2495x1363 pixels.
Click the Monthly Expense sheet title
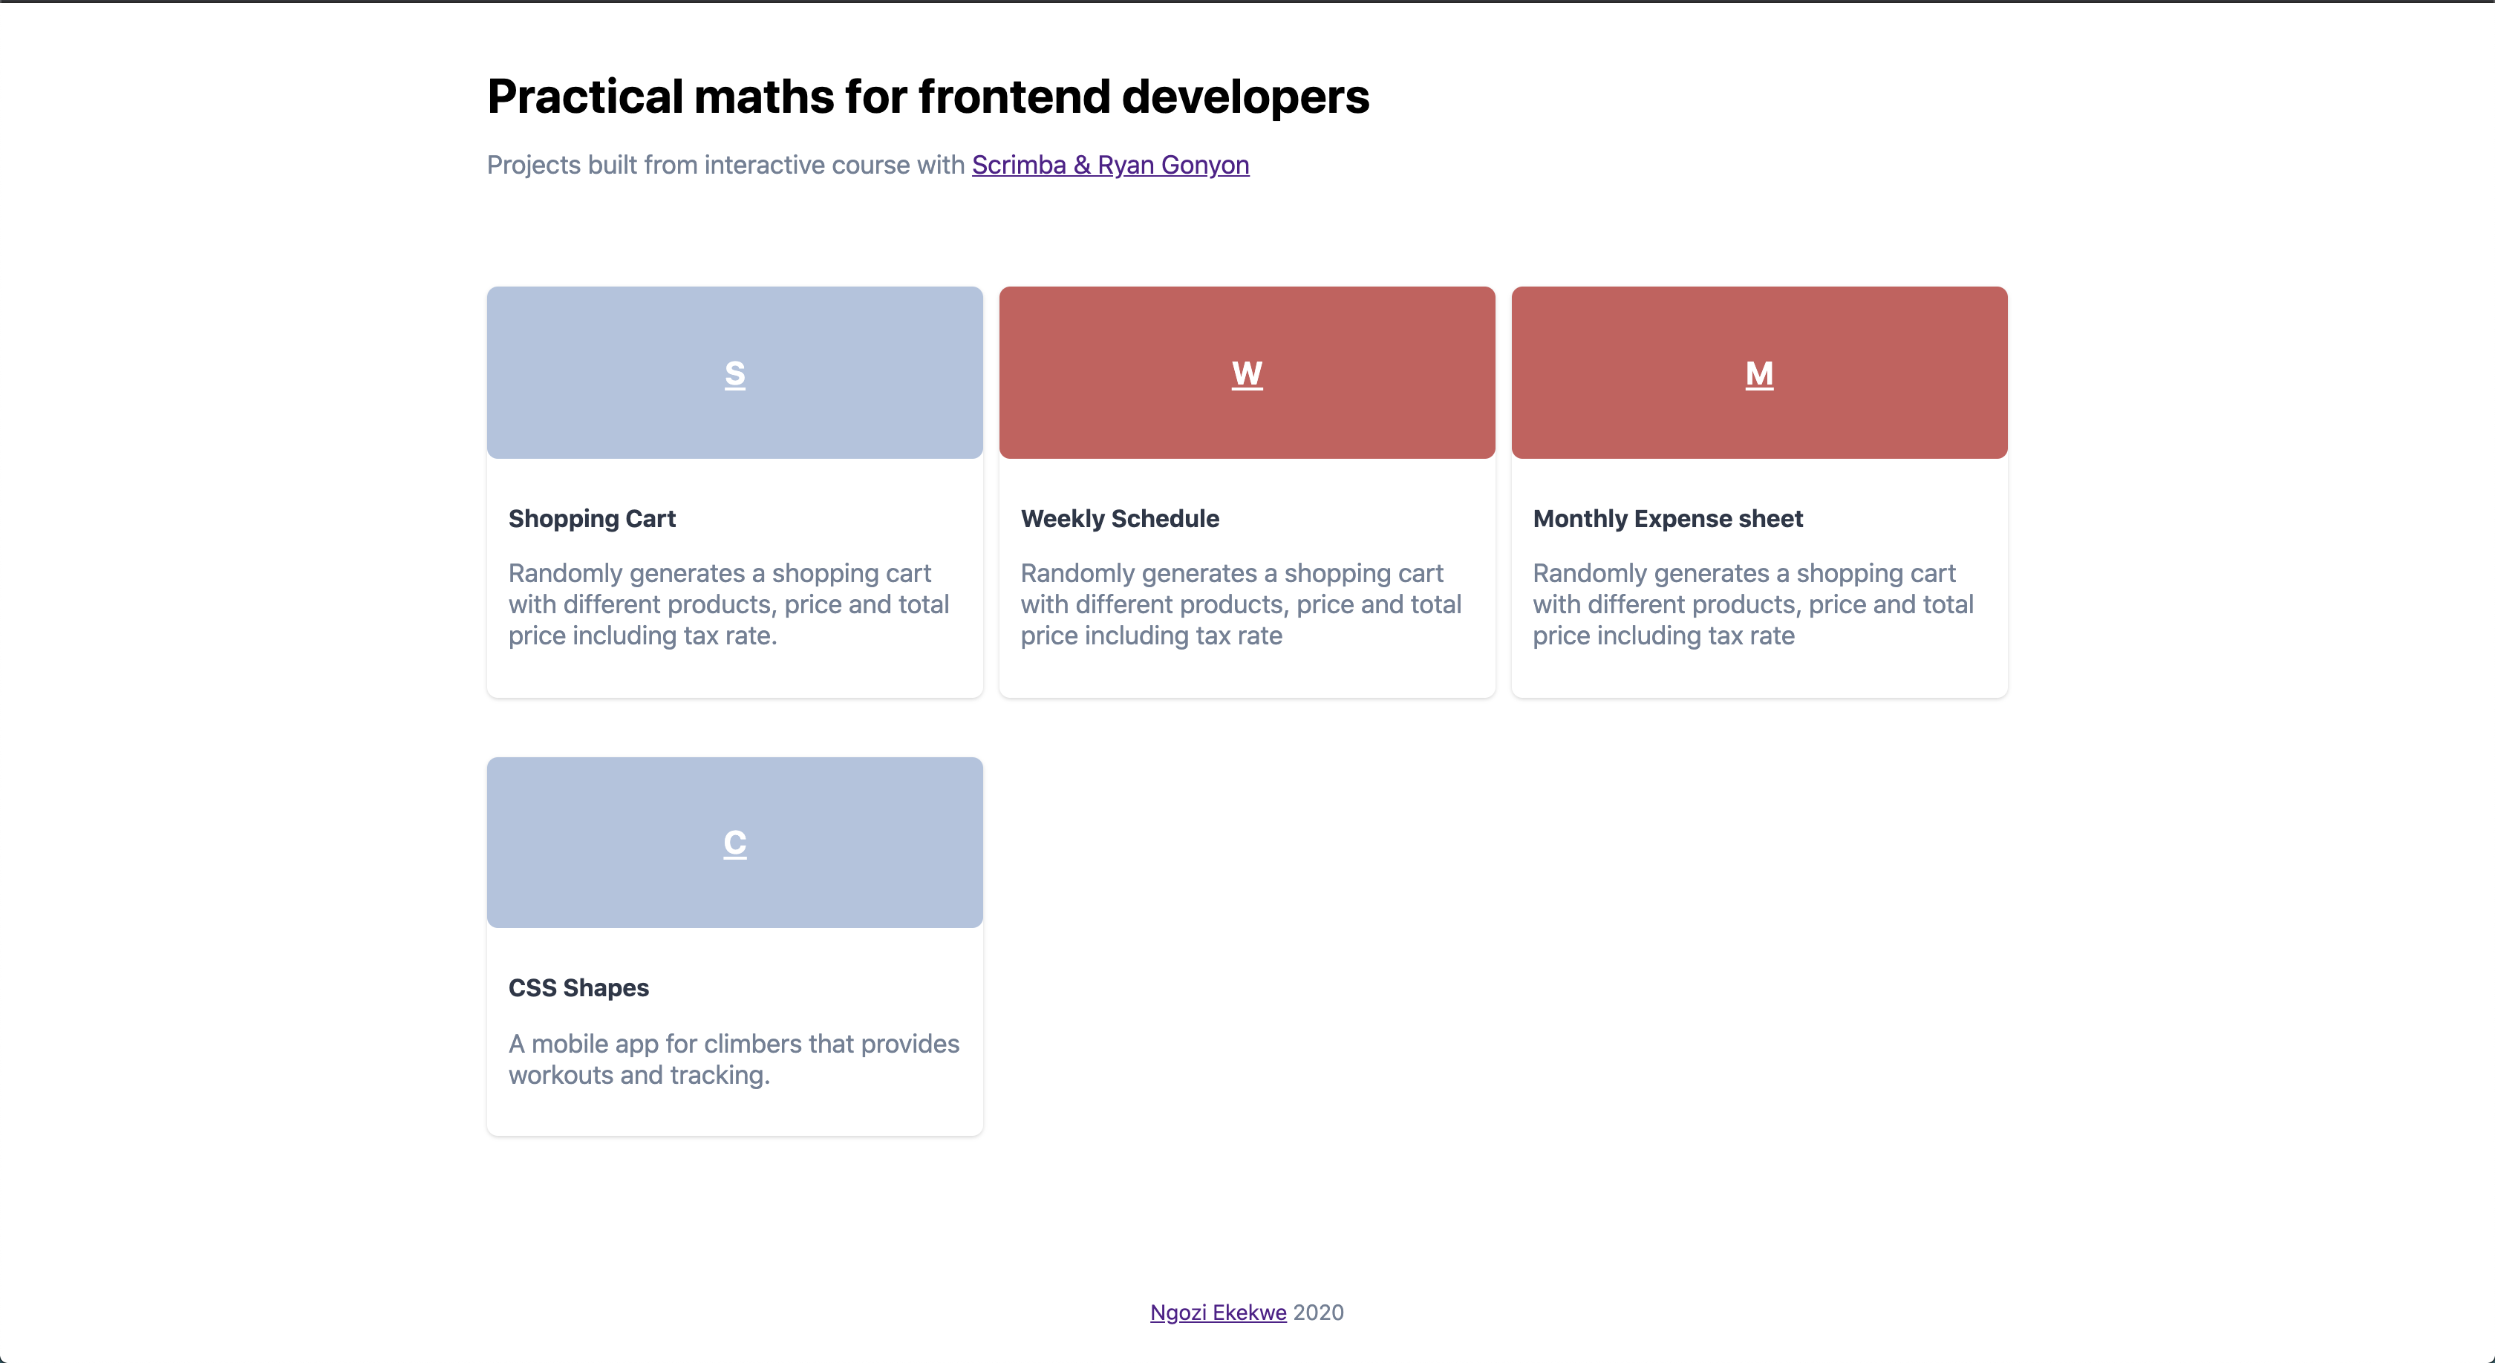(x=1668, y=519)
